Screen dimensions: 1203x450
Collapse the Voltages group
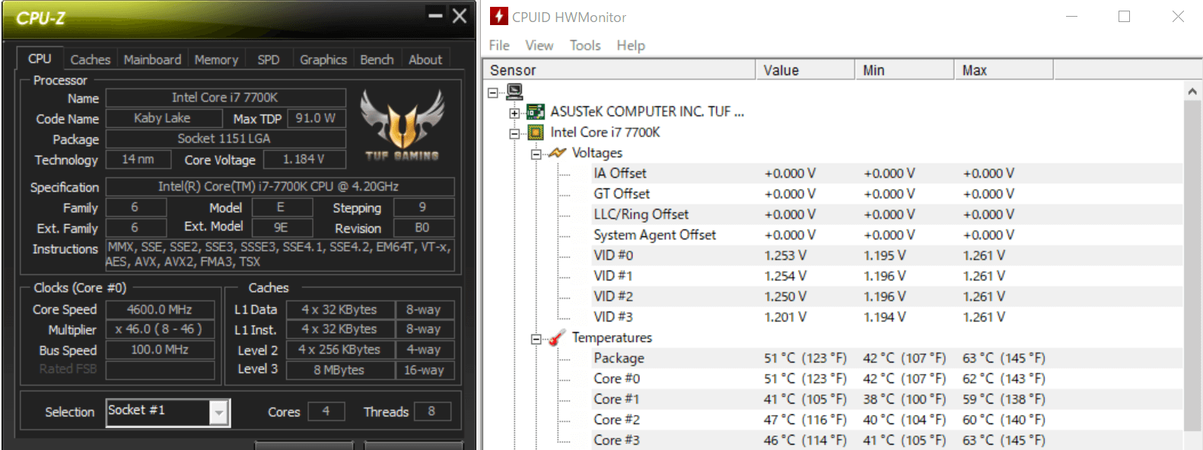point(536,154)
